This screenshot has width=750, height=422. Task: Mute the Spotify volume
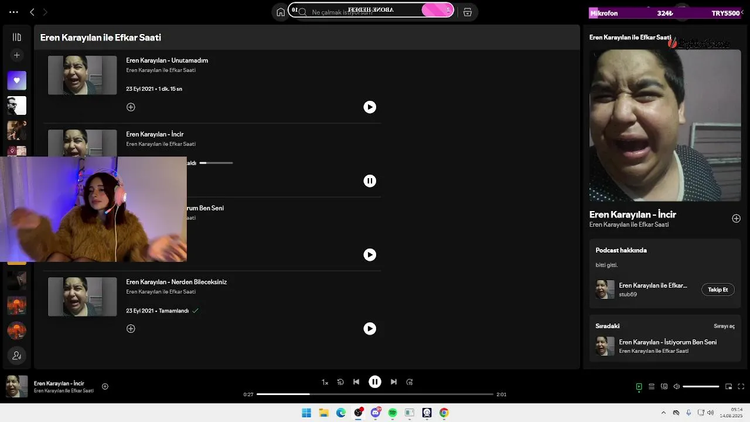(677, 386)
